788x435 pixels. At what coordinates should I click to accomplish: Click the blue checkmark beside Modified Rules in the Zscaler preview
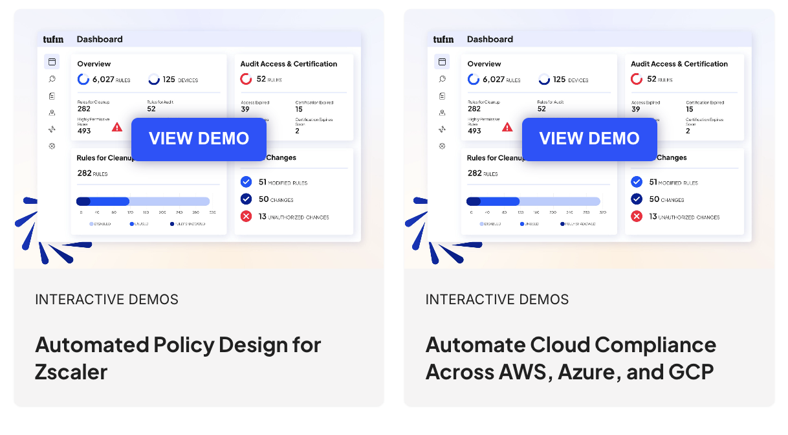tap(246, 182)
